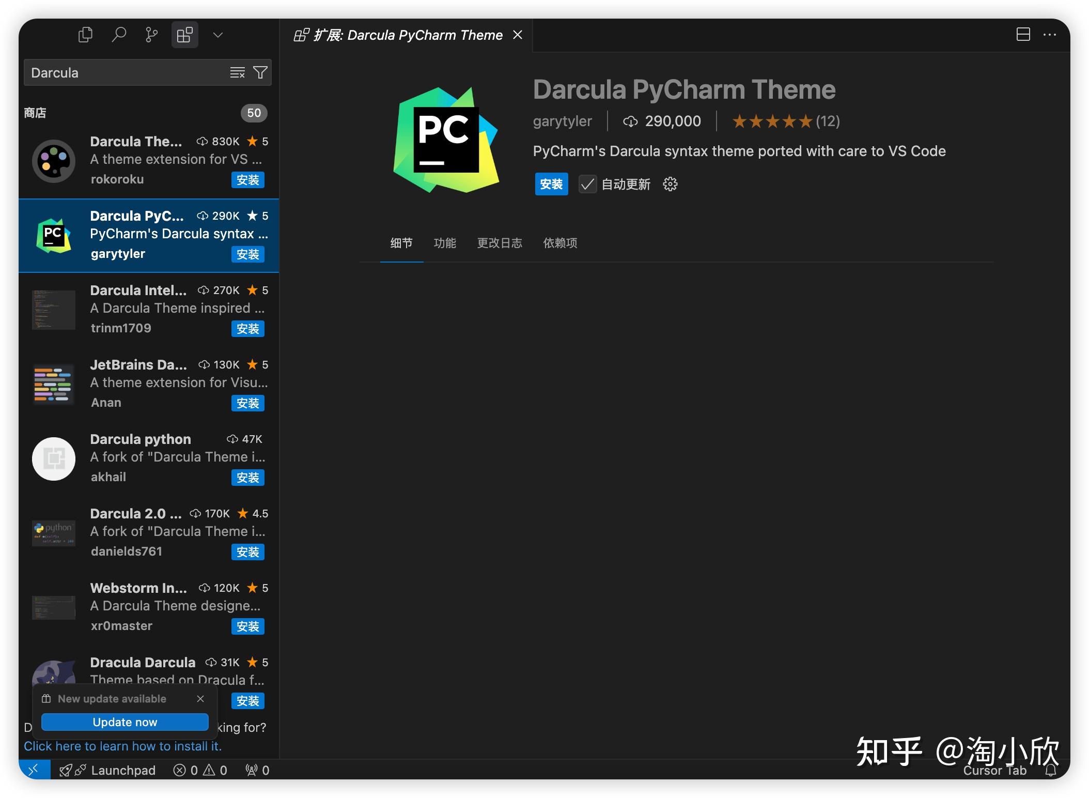Open the additional views chevron dropdown
Screen dimensions: 1089x798
coord(217,35)
